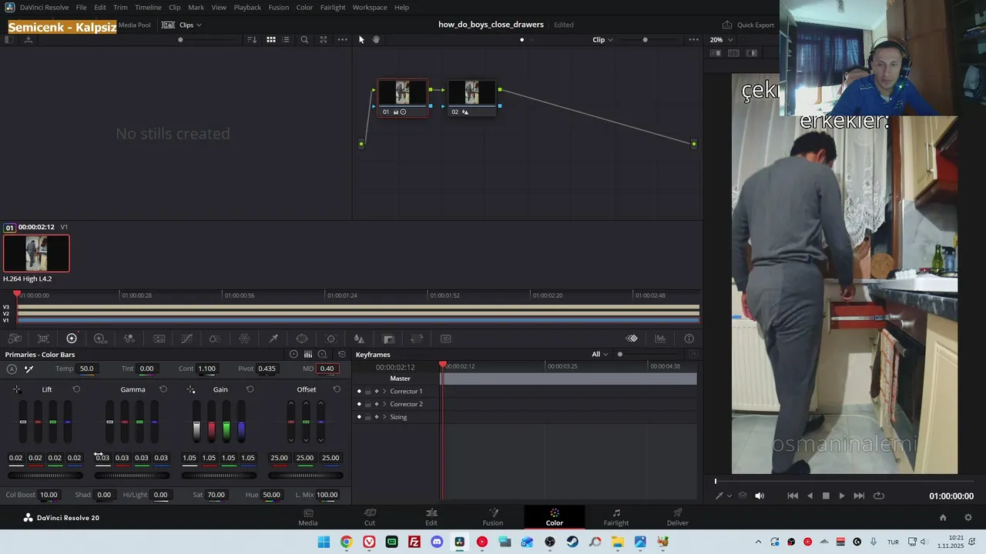
Task: Pick white balance with eyedropper
Action: tap(29, 369)
